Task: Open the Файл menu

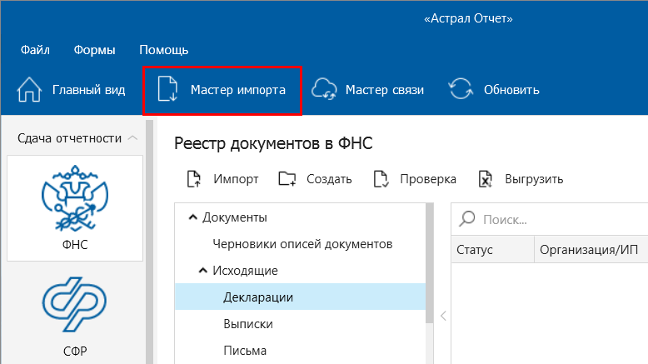Action: click(x=34, y=49)
